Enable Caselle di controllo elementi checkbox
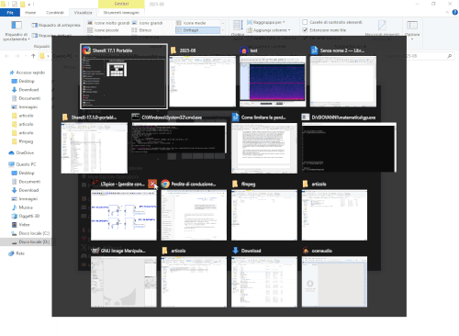The image size is (459, 336). coord(305,22)
